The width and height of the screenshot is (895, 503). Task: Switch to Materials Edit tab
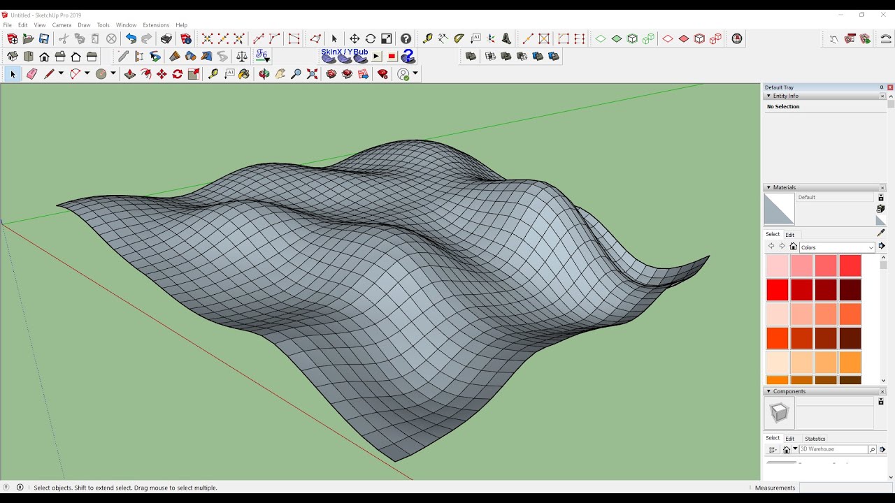coord(789,235)
